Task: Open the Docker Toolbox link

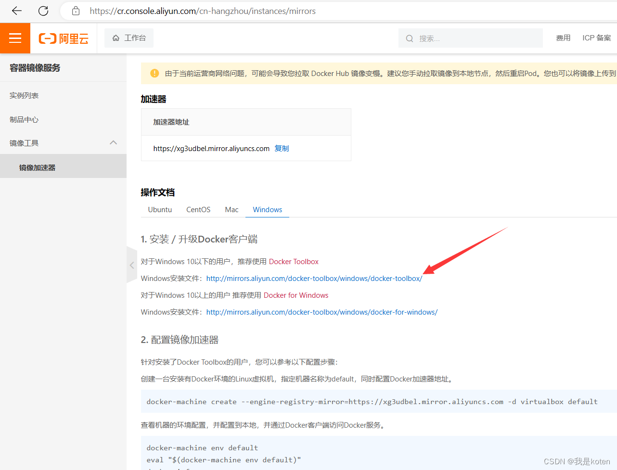Action: (294, 261)
